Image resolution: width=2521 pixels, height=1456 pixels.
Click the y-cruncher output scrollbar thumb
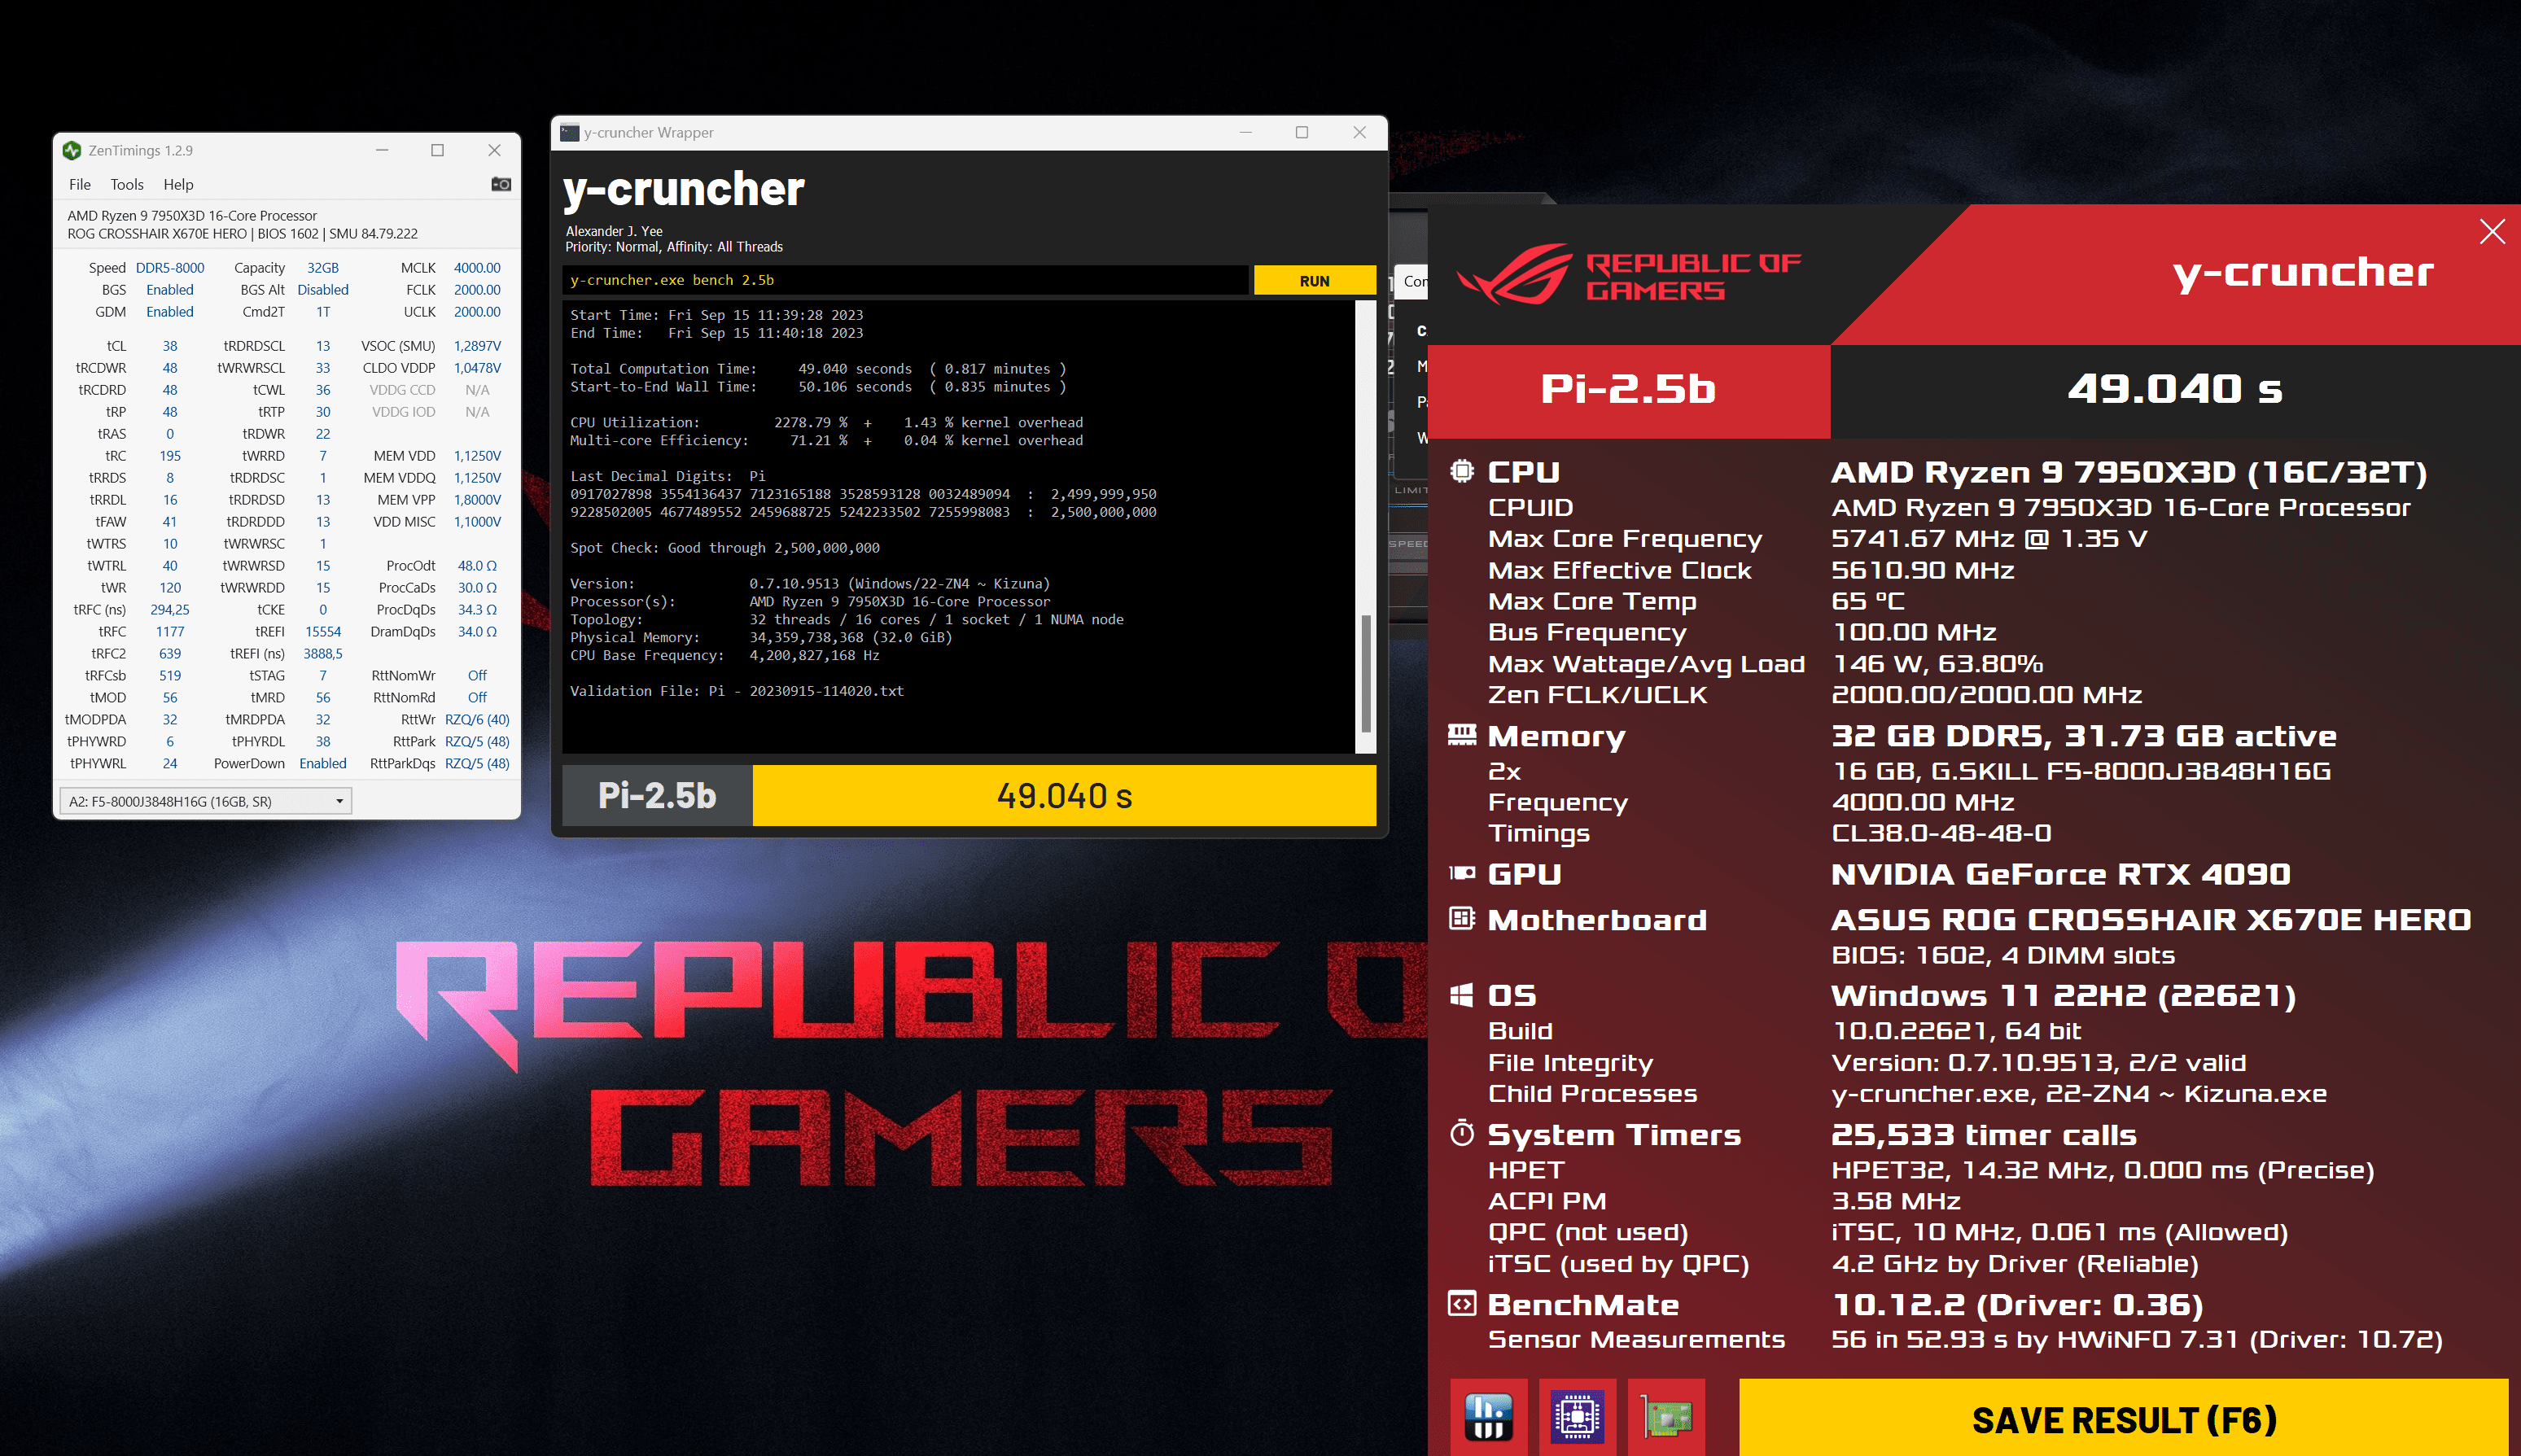click(1365, 673)
